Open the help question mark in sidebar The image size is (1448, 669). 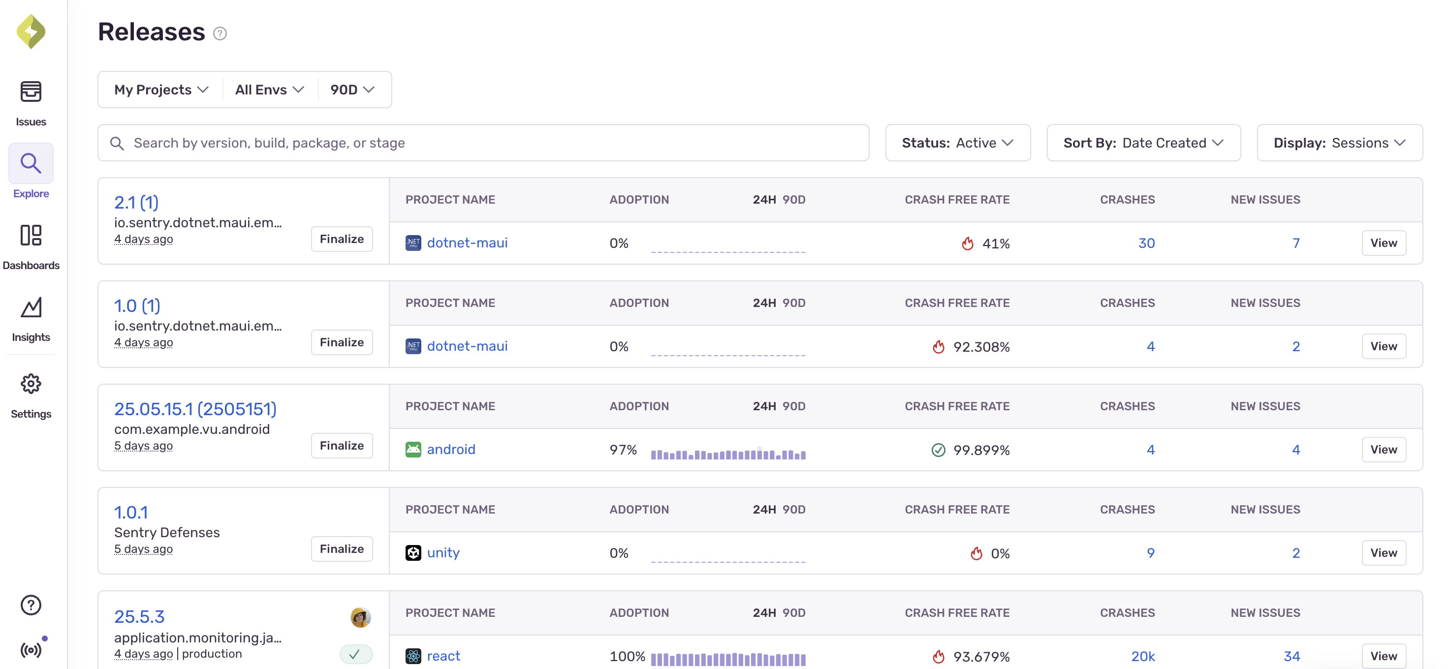(x=31, y=605)
